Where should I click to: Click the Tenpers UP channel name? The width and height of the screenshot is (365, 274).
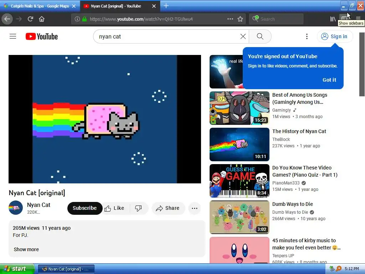point(283,255)
